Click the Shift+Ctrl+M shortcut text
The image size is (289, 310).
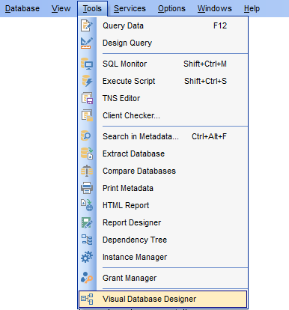coord(205,64)
